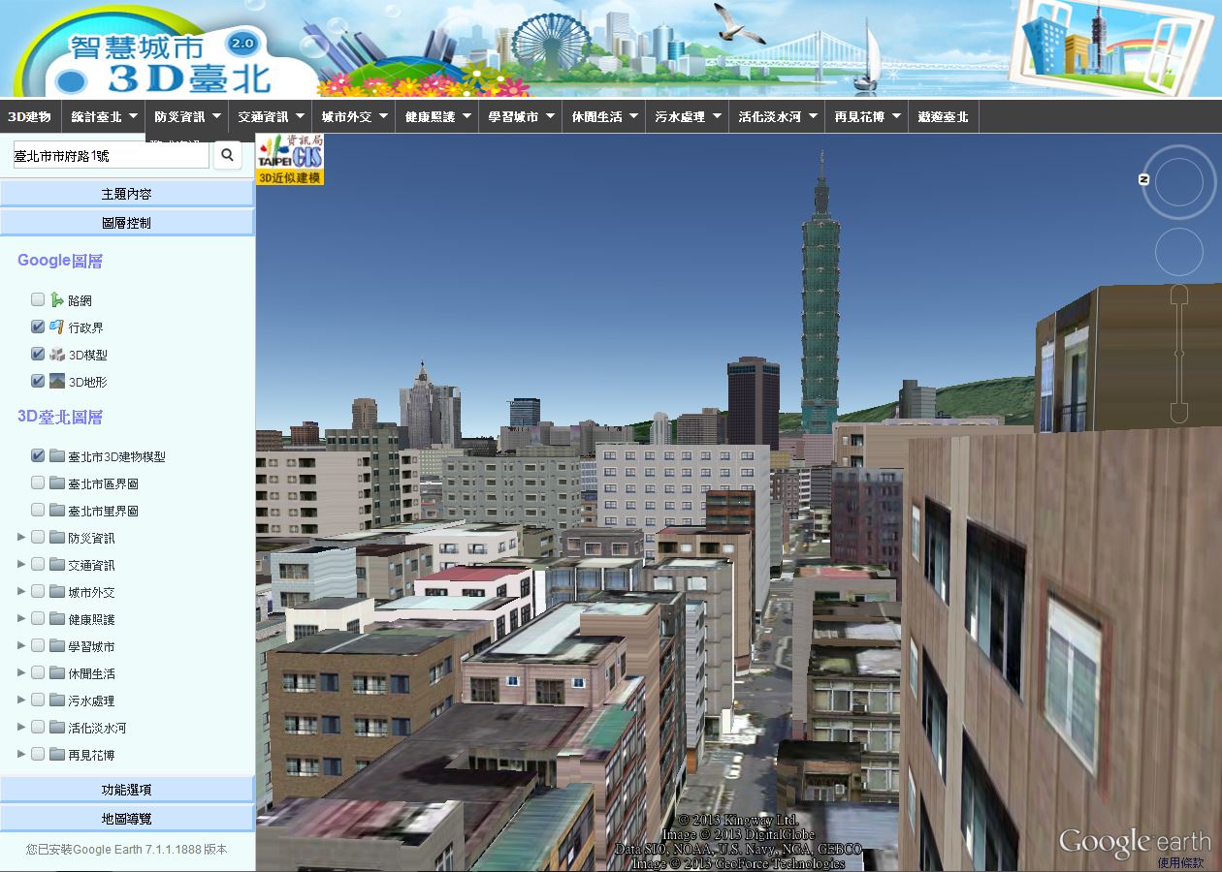Click the zoom slider track
The image size is (1222, 872).
click(1178, 354)
